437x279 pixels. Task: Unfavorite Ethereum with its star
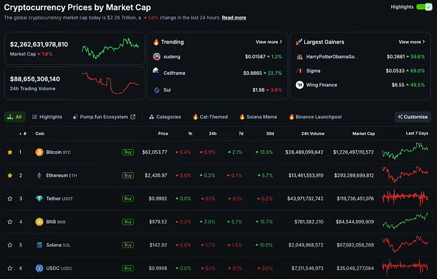tap(10, 175)
